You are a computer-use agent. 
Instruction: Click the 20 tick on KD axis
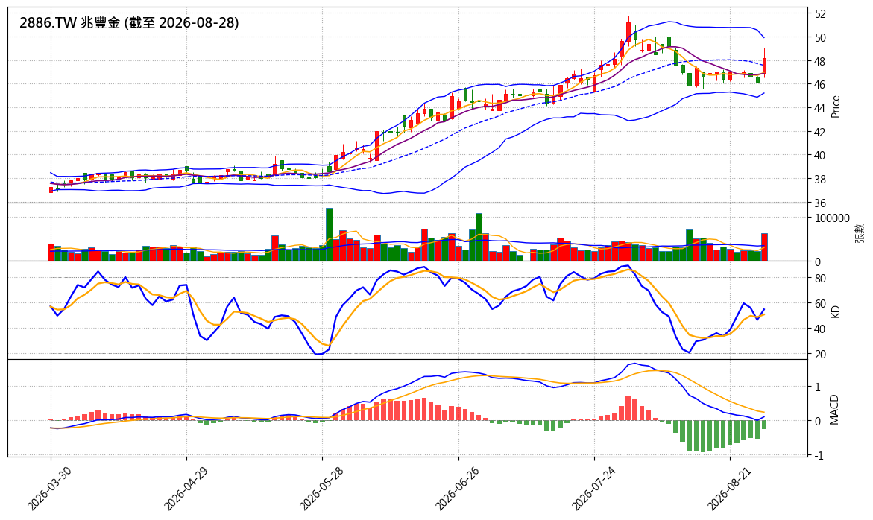pyautogui.click(x=820, y=355)
